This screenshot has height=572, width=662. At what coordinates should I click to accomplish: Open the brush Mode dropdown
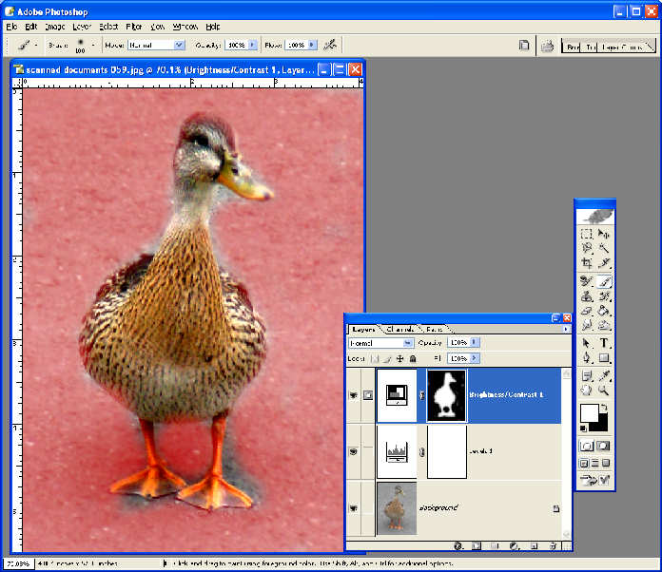(156, 45)
